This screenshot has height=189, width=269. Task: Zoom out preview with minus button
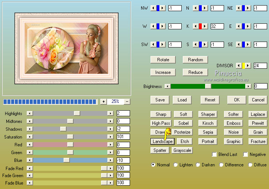[x=127, y=101]
